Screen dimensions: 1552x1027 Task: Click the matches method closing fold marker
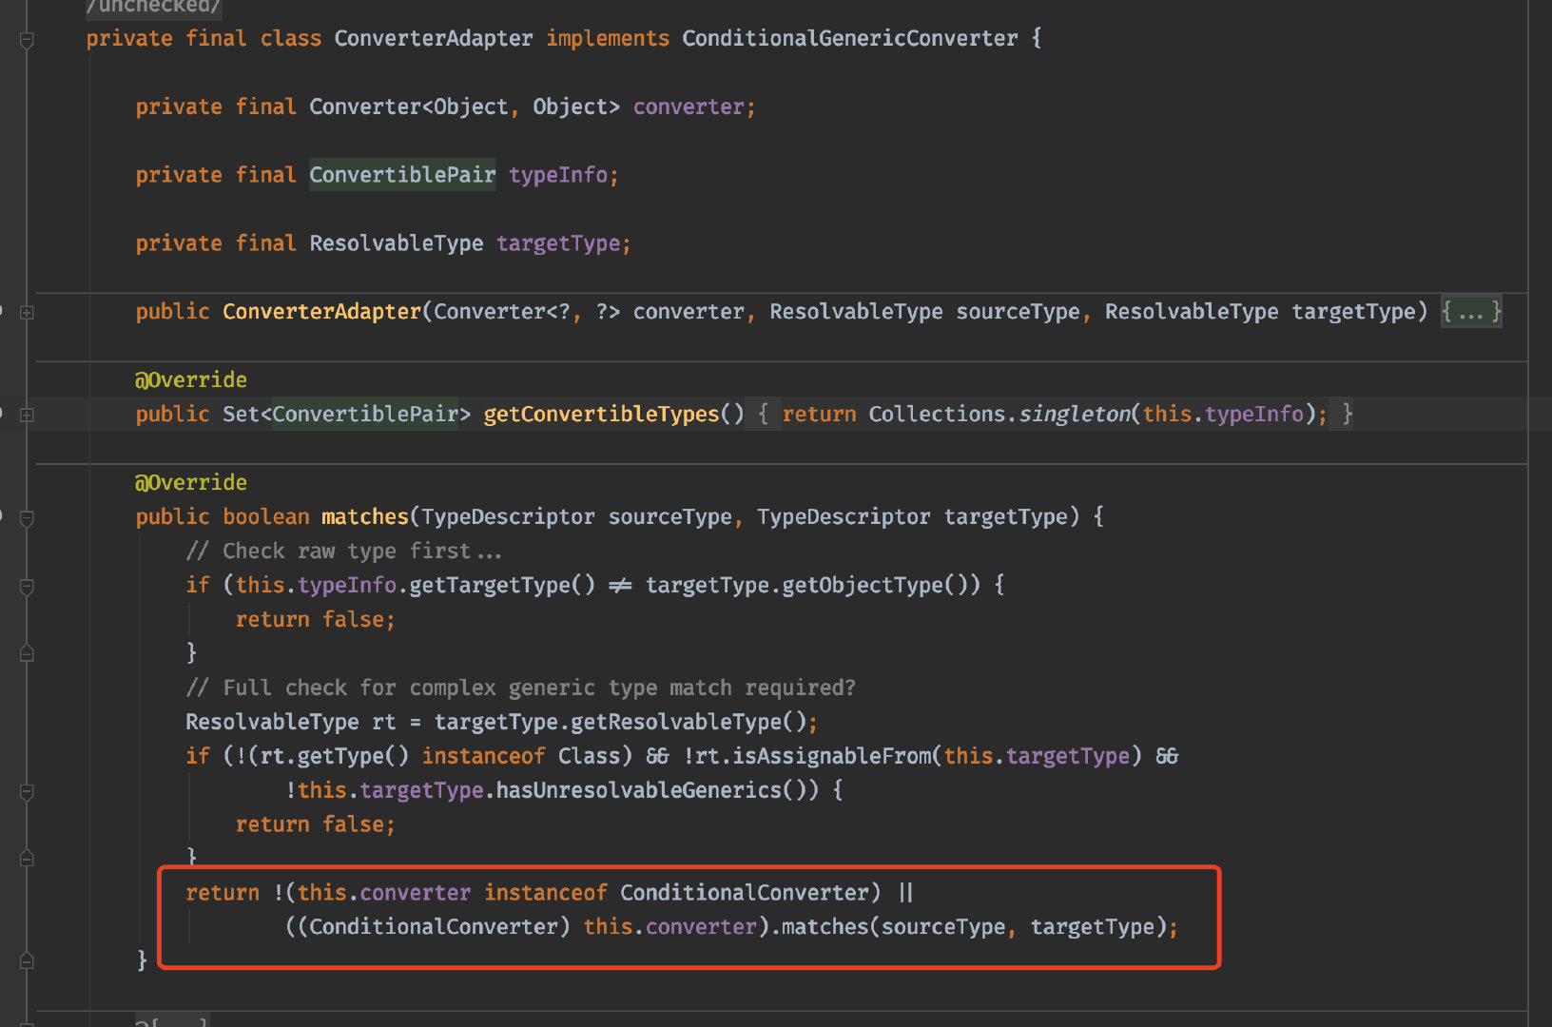27,960
